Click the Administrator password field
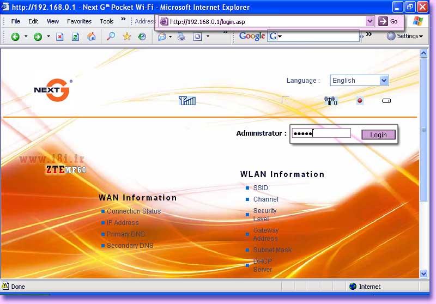 point(321,133)
